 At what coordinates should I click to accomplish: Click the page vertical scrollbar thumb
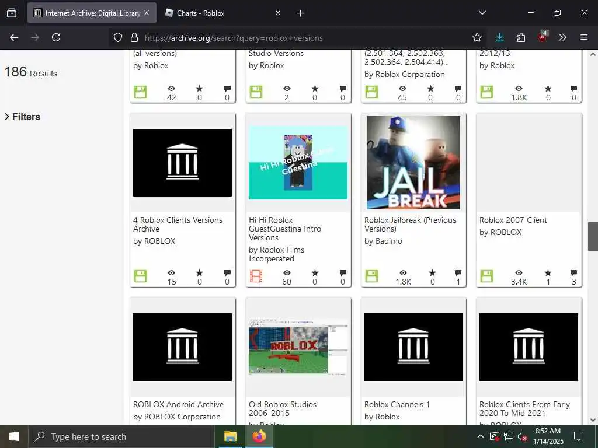[x=593, y=236]
